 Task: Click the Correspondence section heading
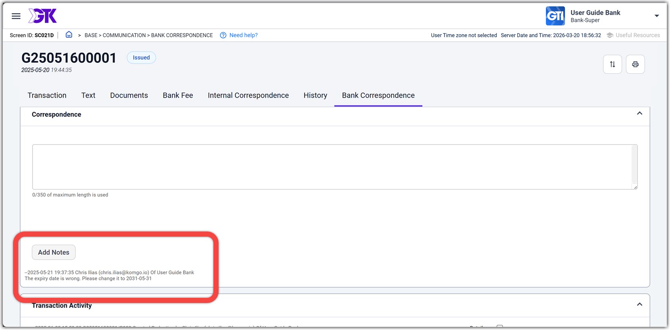[56, 114]
